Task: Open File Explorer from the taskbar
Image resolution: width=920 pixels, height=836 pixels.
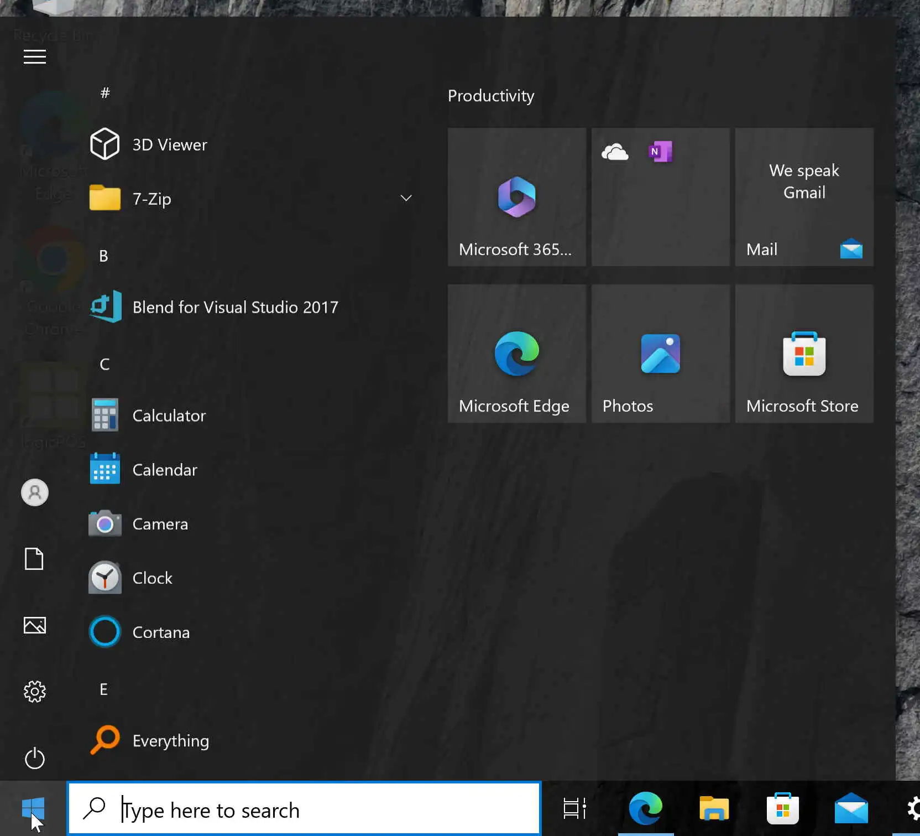Action: [x=714, y=809]
